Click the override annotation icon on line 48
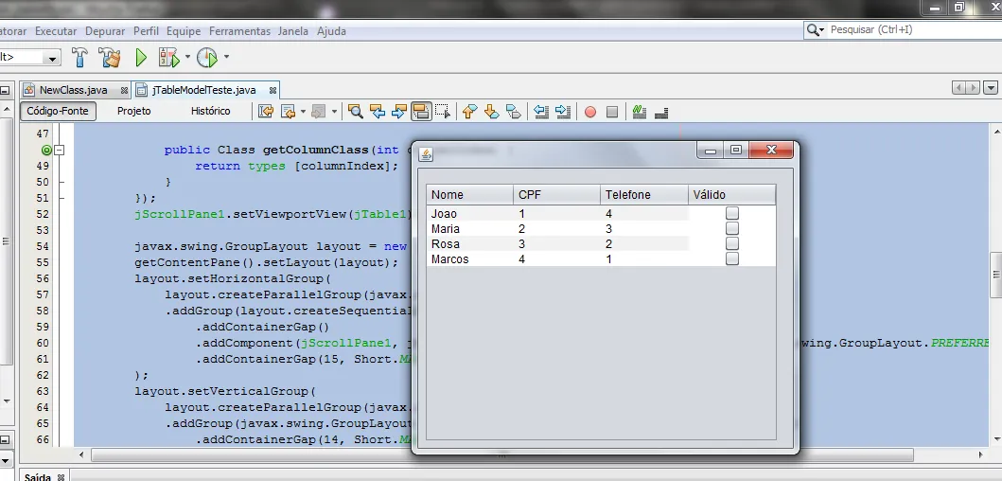1002x481 pixels. click(x=46, y=151)
